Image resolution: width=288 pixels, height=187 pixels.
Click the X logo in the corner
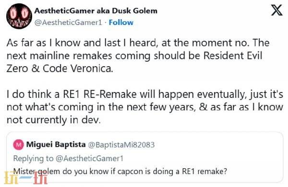[277, 10]
